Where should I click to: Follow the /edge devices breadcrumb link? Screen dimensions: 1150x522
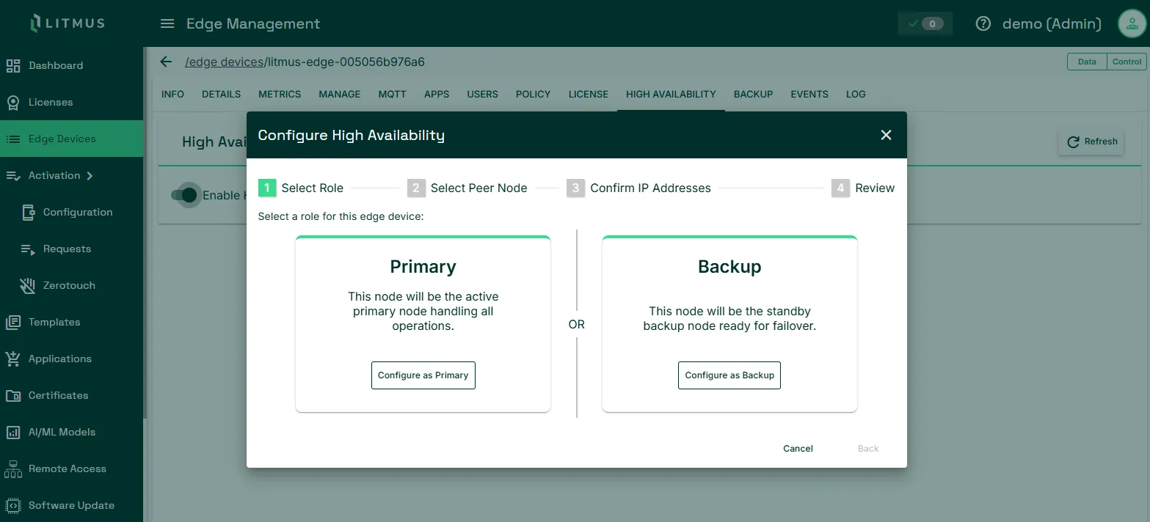(x=224, y=62)
